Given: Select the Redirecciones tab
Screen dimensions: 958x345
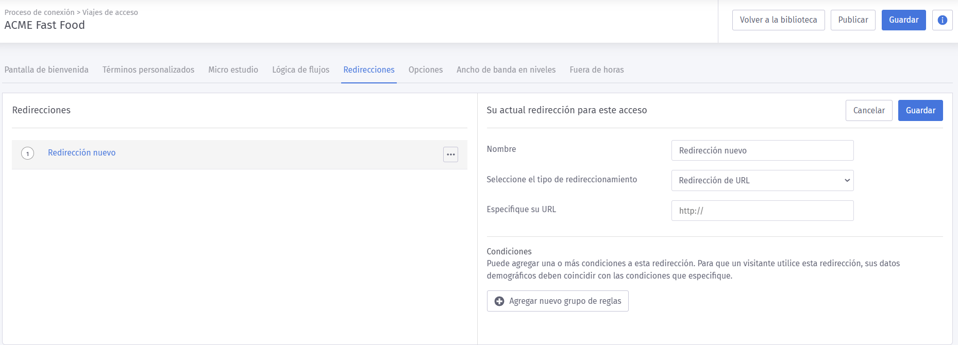Looking at the screenshot, I should [x=369, y=70].
